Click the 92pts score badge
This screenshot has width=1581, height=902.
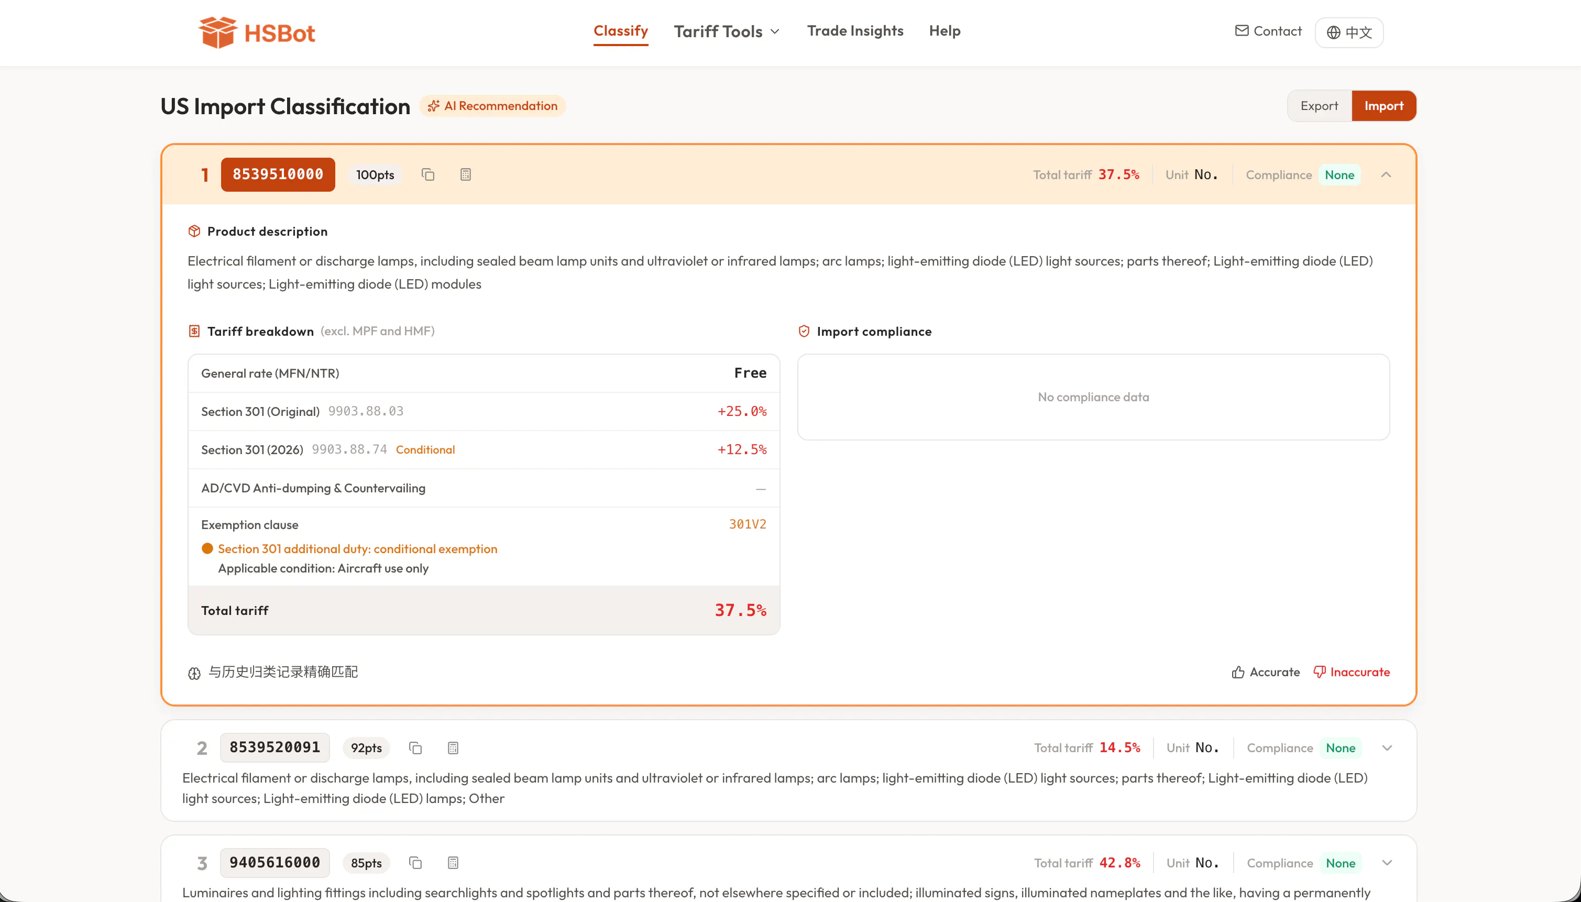367,748
